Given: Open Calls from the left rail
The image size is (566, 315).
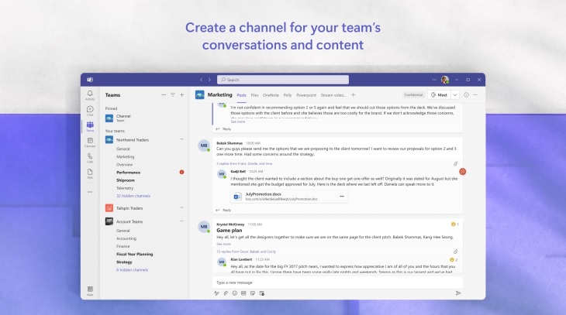Looking at the screenshot, I should pyautogui.click(x=90, y=158).
